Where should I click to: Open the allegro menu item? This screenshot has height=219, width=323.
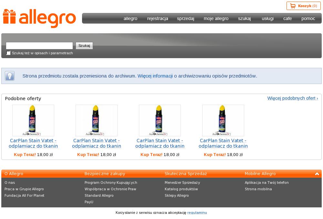[x=130, y=18]
